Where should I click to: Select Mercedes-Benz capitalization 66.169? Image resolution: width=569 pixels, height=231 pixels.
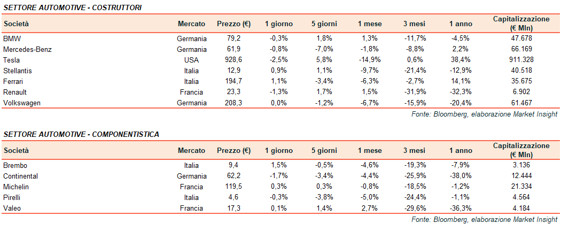[521, 49]
